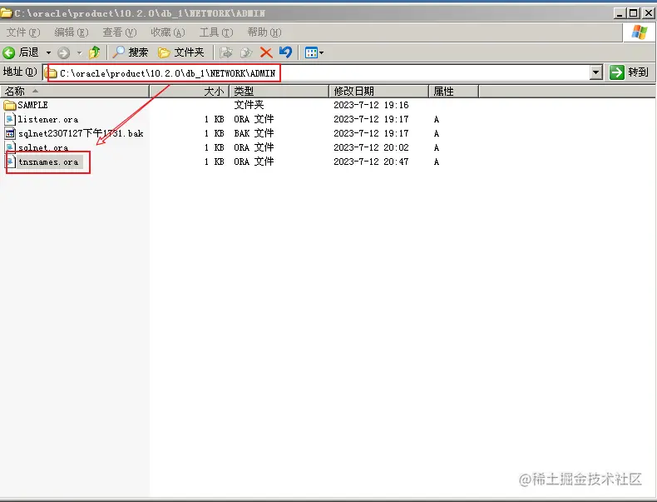Click the Back arrow icon
Screen dimensions: 657x502
pyautogui.click(x=9, y=52)
